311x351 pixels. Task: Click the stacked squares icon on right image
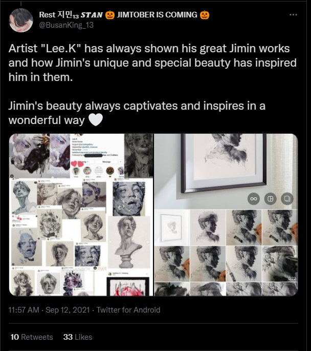(x=287, y=199)
